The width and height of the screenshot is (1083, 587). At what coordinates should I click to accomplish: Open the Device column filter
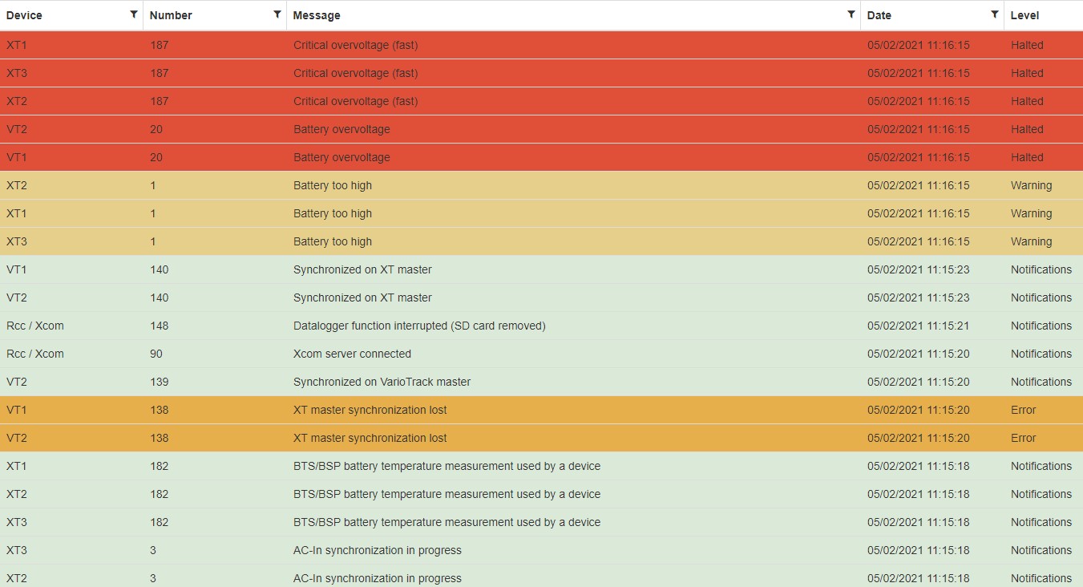(x=134, y=14)
